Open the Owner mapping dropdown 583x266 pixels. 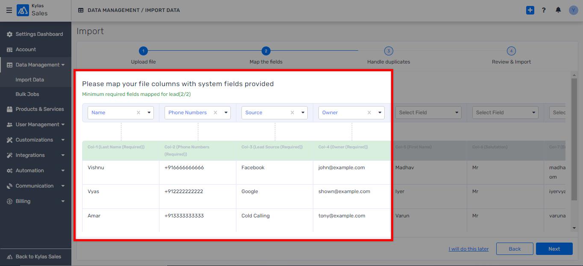(380, 113)
